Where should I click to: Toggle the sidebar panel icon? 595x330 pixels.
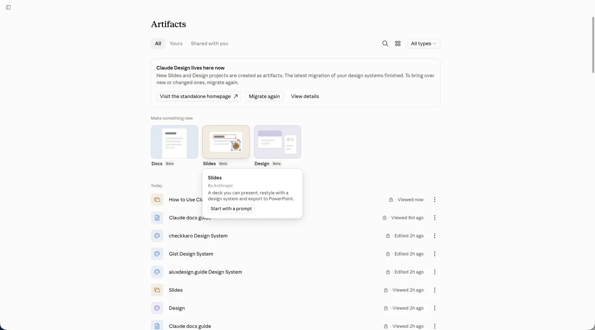pos(8,7)
